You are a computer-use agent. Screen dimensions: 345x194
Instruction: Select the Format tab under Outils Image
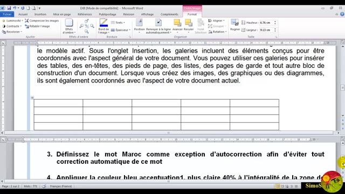pyautogui.click(x=192, y=15)
